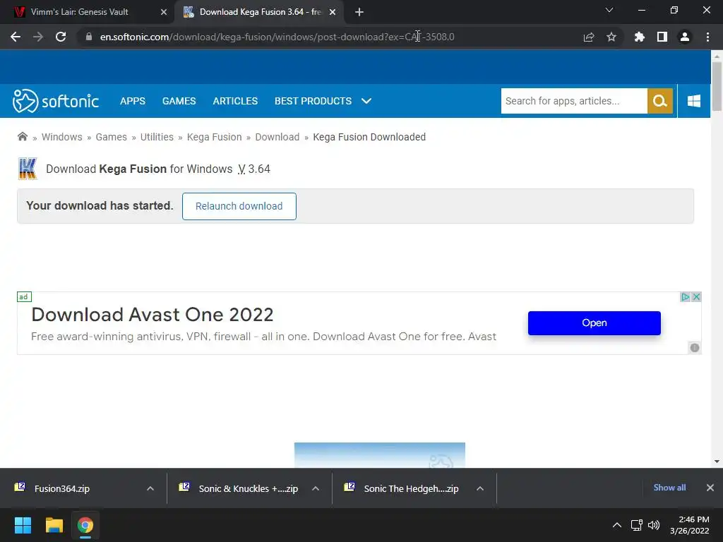This screenshot has height=542, width=723.
Task: Open Windows Start menu
Action: coord(23,525)
